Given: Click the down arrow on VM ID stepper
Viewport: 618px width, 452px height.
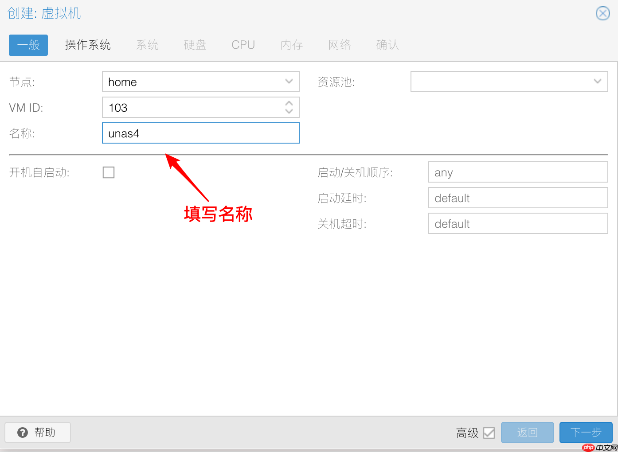Looking at the screenshot, I should tap(289, 111).
